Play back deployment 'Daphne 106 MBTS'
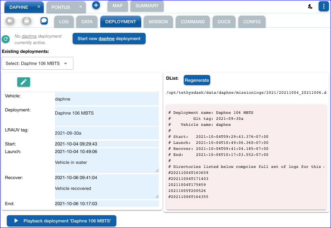The width and height of the screenshot is (331, 228). pyautogui.click(x=61, y=221)
